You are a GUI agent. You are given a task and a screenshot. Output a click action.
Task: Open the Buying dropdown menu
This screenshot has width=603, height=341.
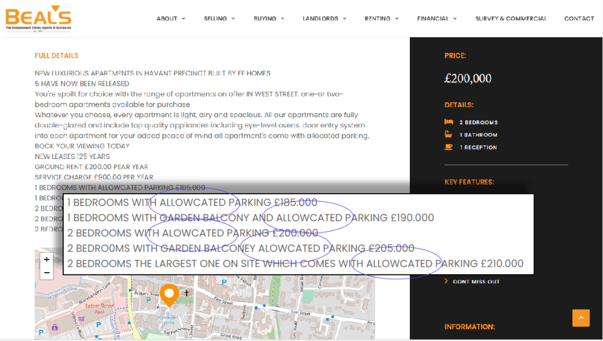[x=269, y=18]
